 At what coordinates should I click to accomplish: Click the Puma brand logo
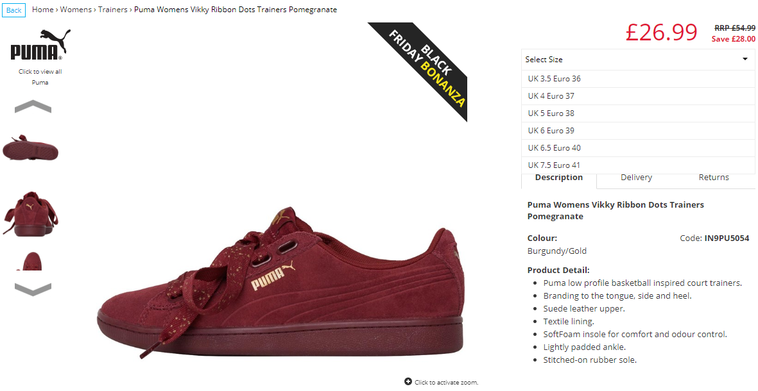pos(40,44)
